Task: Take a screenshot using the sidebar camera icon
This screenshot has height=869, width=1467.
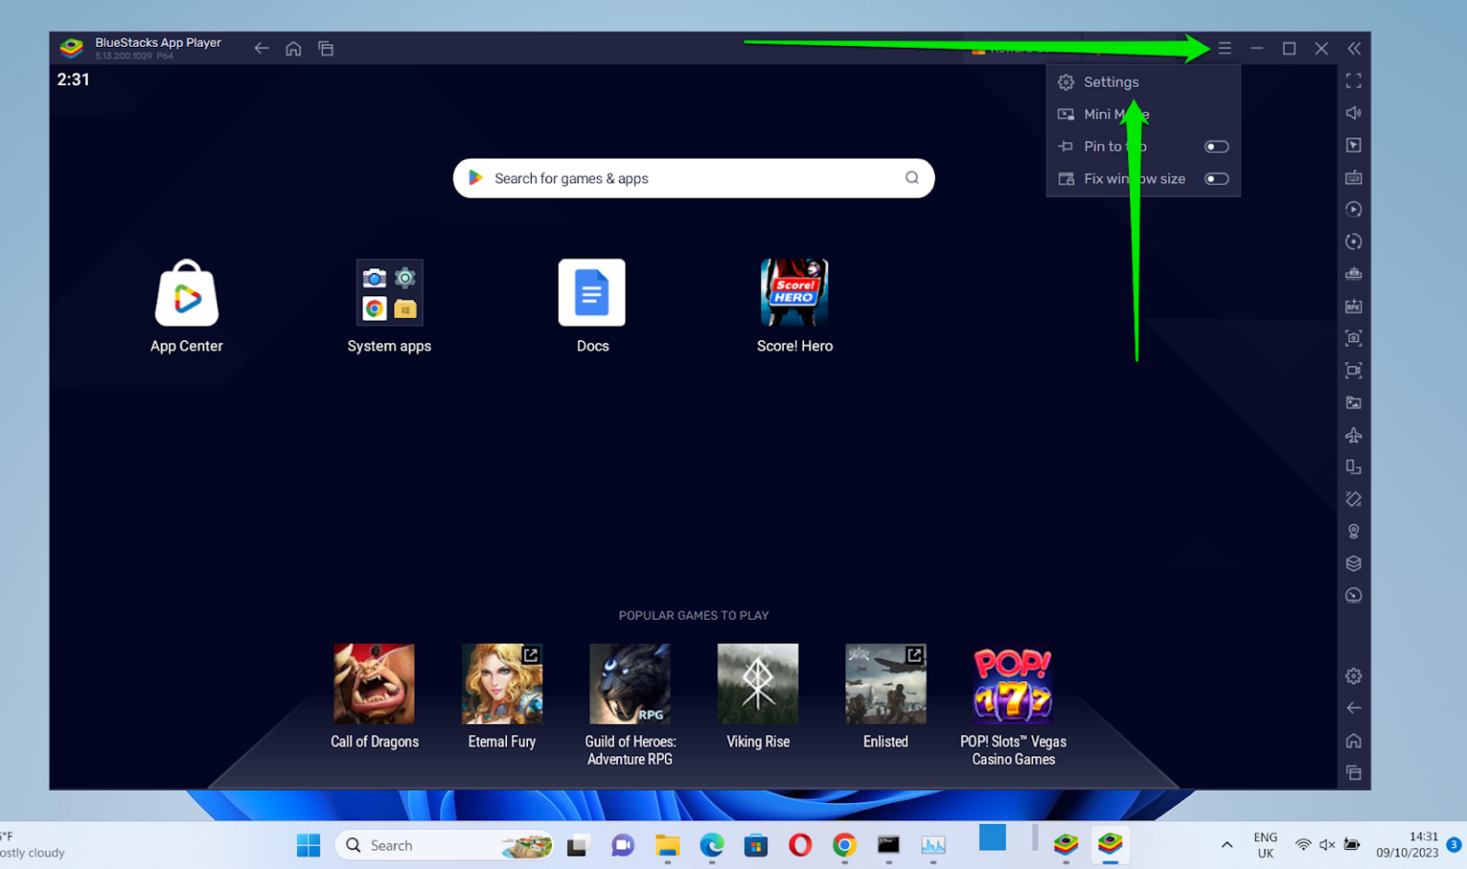Action: 1353,337
